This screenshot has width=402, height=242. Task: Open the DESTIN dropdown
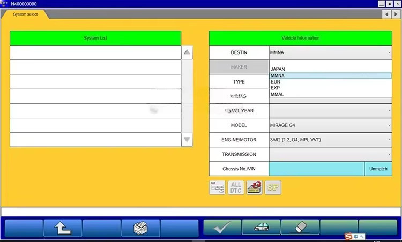331,52
